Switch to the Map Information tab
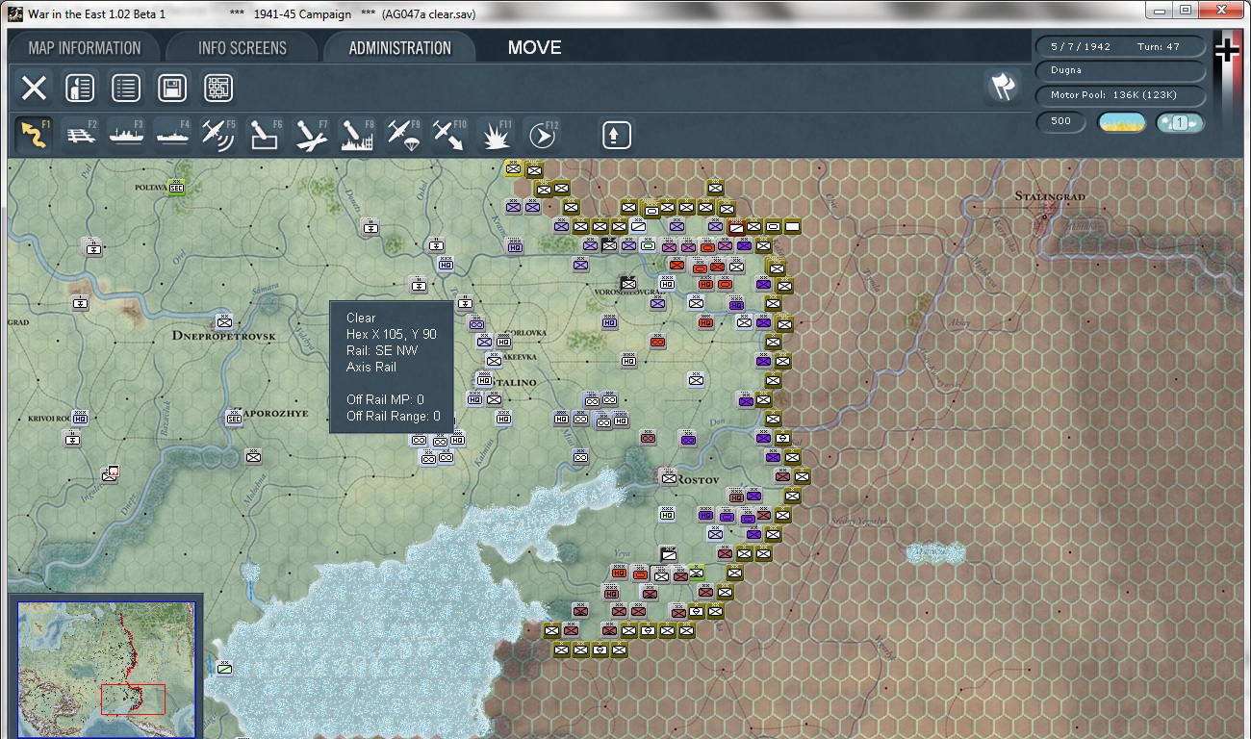The height and width of the screenshot is (739, 1251). pos(85,48)
